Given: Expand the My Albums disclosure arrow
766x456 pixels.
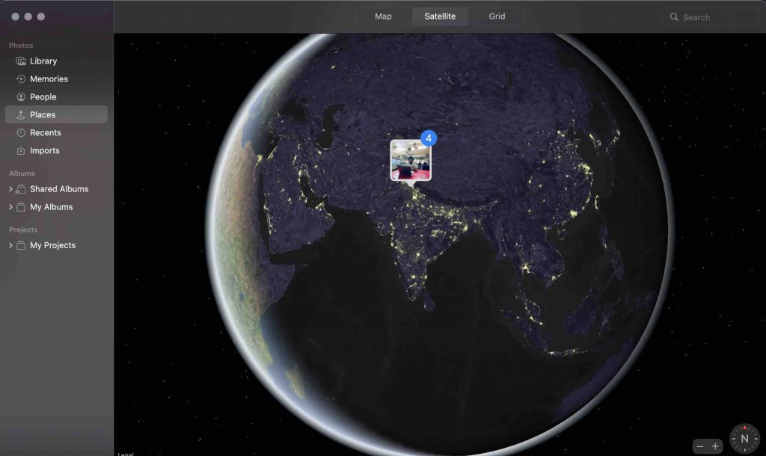Looking at the screenshot, I should click(10, 208).
